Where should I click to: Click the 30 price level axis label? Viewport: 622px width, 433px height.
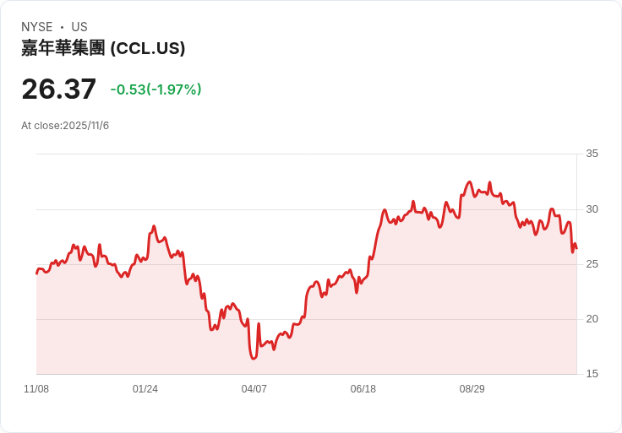coord(592,209)
